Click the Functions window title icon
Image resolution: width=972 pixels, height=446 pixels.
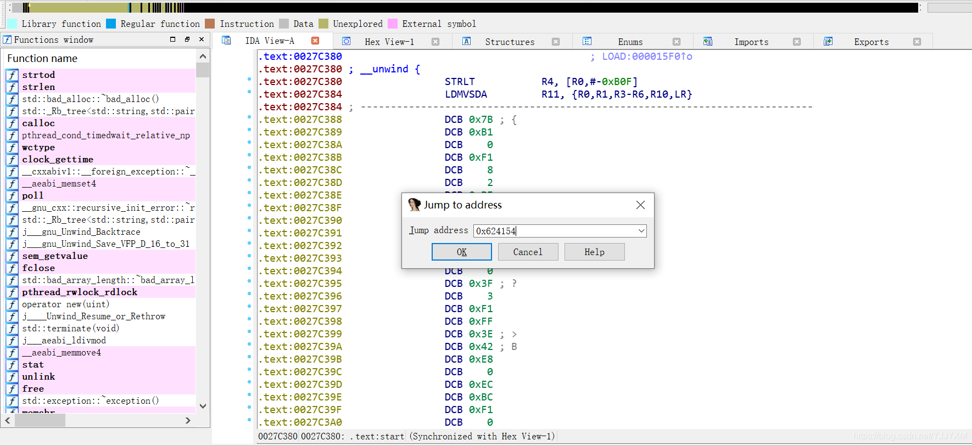coord(7,39)
